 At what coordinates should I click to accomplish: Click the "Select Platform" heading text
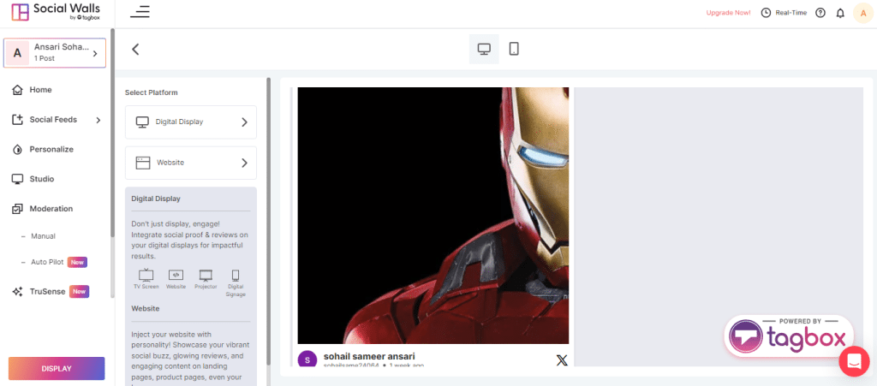151,92
